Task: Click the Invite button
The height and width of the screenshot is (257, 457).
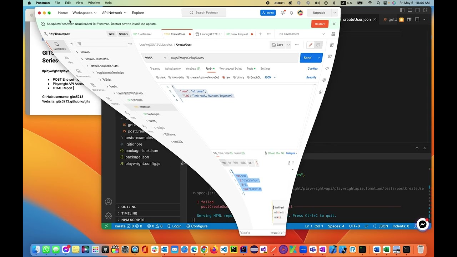Action: (268, 13)
